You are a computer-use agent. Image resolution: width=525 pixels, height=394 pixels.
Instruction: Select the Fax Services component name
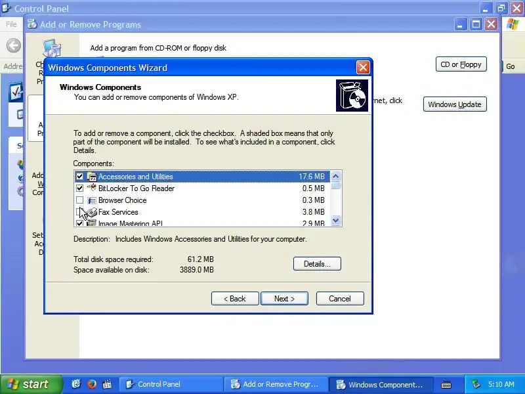[118, 211]
